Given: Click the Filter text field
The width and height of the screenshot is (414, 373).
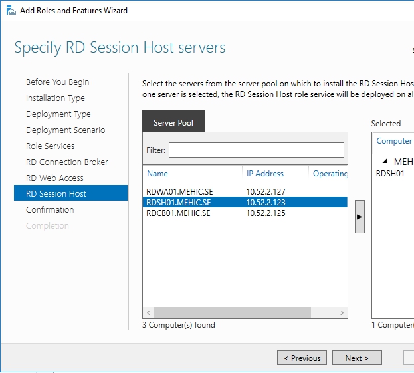Looking at the screenshot, I should (x=256, y=150).
